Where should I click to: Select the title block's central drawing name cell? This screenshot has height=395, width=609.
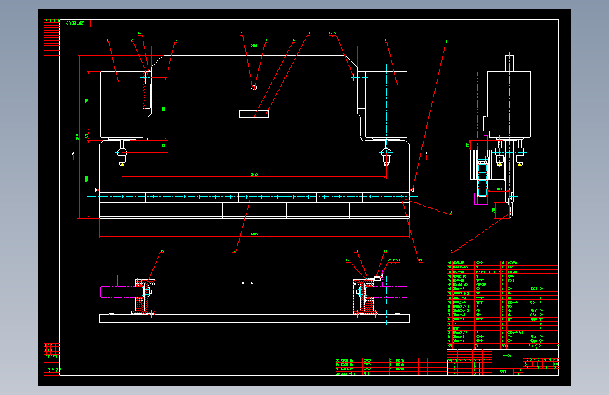(x=507, y=358)
